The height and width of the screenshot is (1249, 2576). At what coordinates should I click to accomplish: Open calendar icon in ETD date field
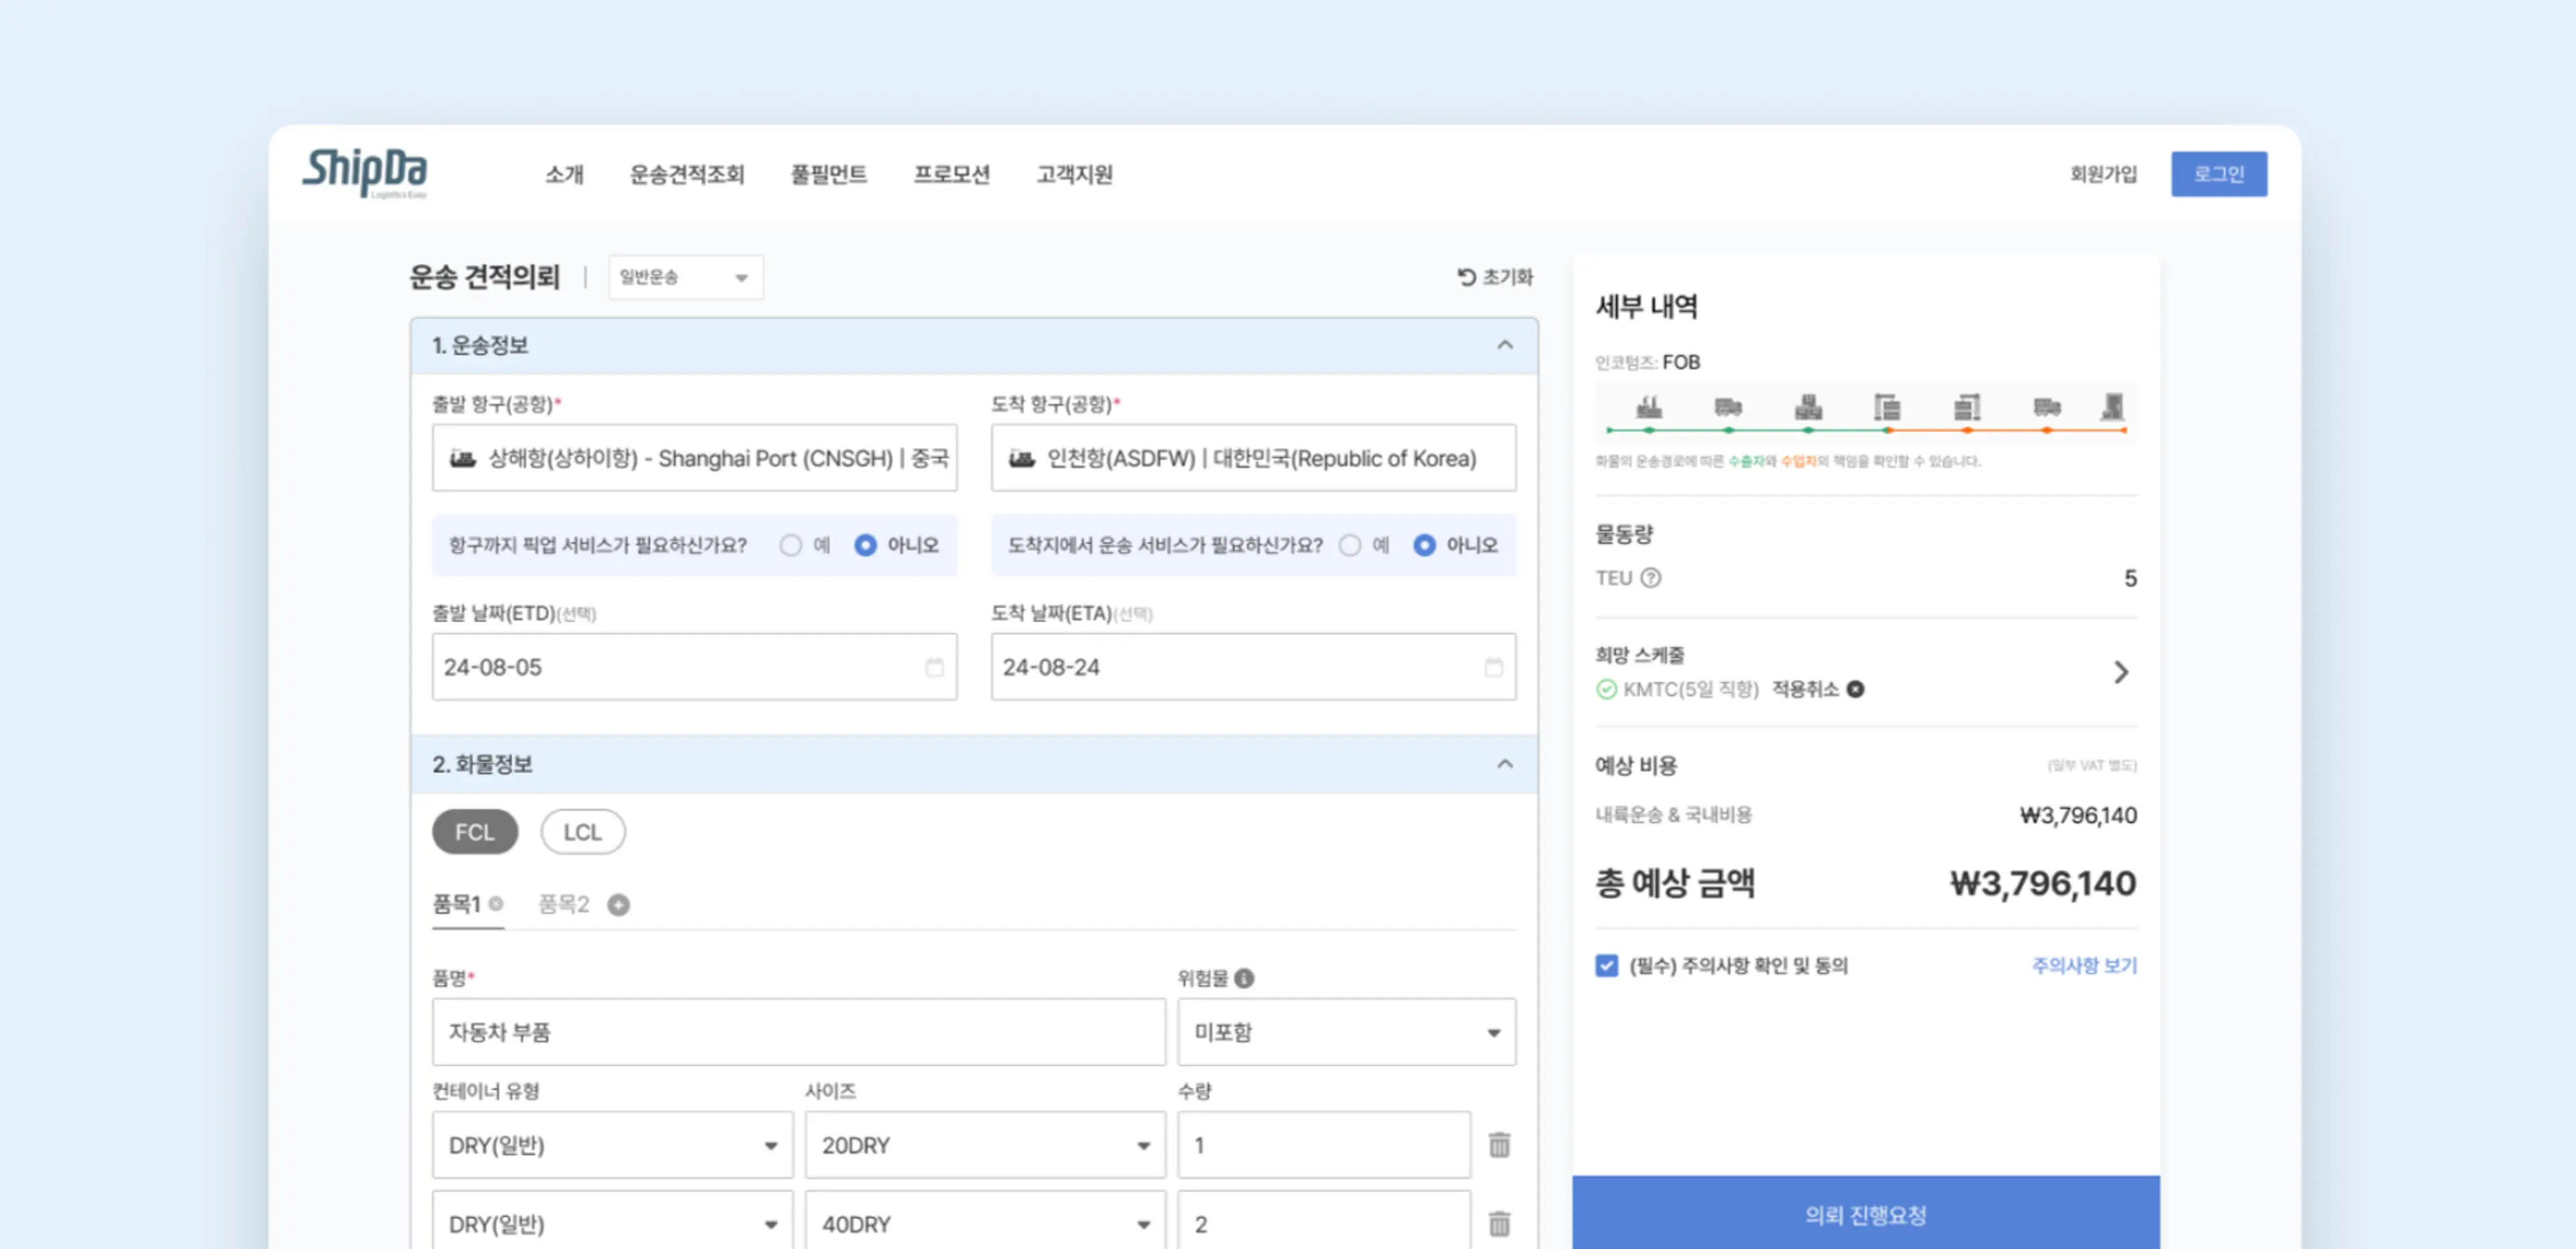point(934,666)
